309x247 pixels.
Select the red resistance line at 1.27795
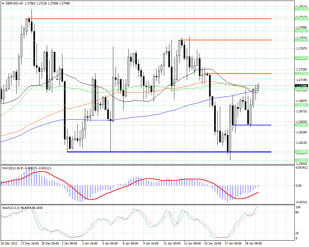[225, 40]
